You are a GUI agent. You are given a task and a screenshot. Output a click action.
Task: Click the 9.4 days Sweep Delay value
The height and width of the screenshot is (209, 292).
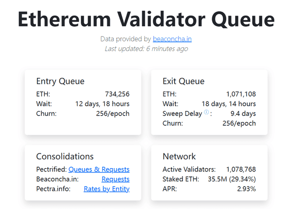(x=243, y=114)
